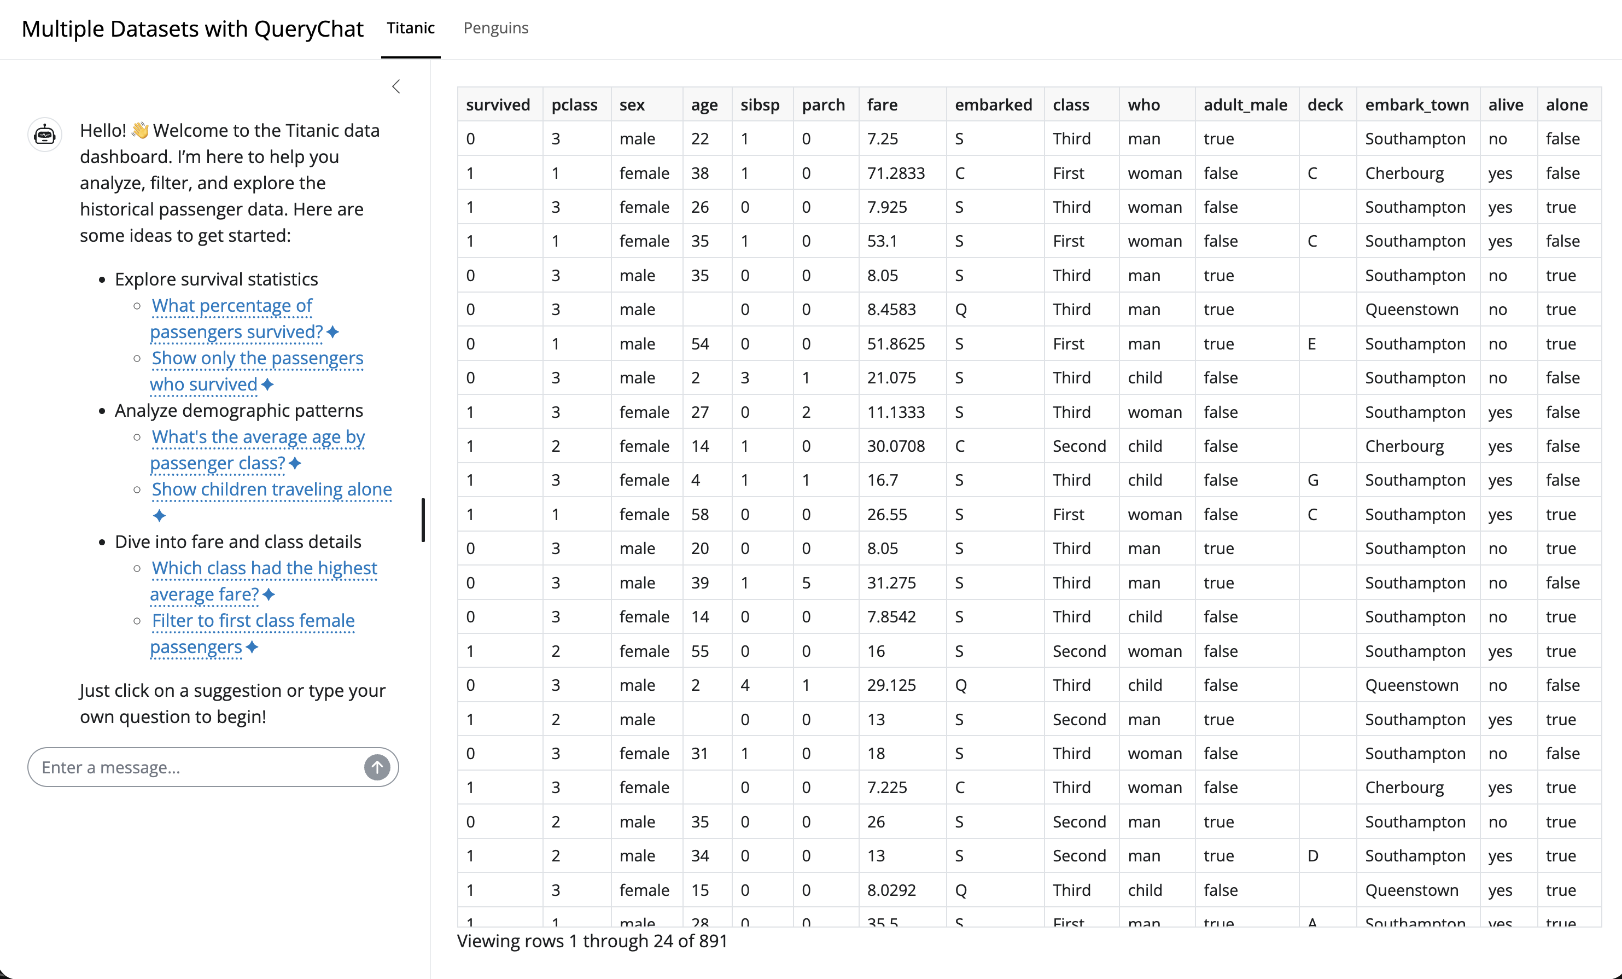Click the robot assistant avatar icon

point(44,135)
